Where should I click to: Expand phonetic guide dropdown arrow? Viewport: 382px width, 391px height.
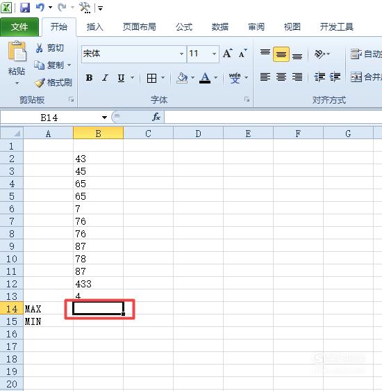pyautogui.click(x=246, y=78)
